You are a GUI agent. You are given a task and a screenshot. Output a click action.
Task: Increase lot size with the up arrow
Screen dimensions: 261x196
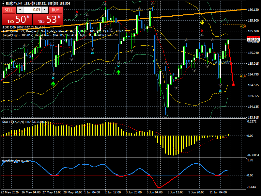pyautogui.click(x=45, y=10)
